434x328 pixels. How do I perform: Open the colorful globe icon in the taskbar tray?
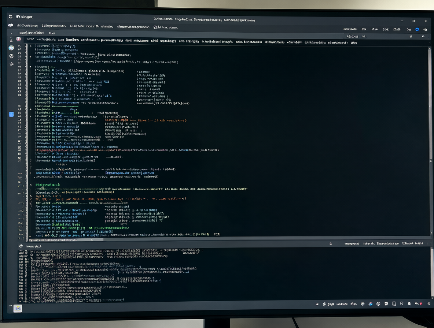pos(370,304)
